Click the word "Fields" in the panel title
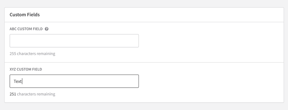 point(34,15)
